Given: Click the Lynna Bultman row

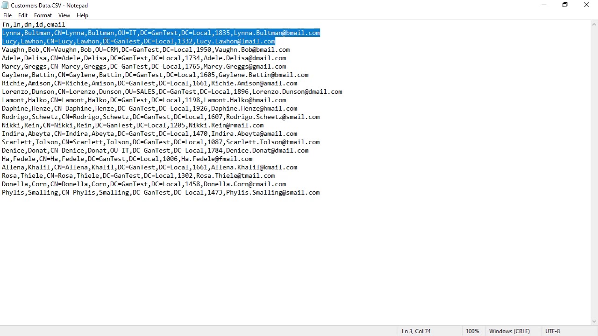Looking at the screenshot, I should (x=161, y=33).
